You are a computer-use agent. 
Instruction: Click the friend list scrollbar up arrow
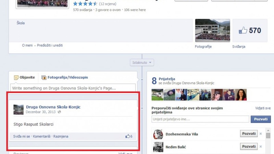[x=268, y=130]
